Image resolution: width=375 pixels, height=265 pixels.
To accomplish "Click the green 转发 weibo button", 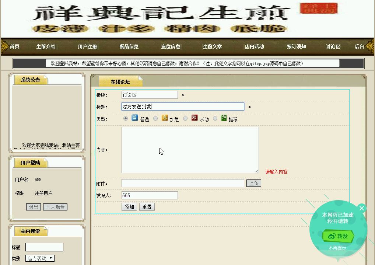I will pyautogui.click(x=338, y=236).
